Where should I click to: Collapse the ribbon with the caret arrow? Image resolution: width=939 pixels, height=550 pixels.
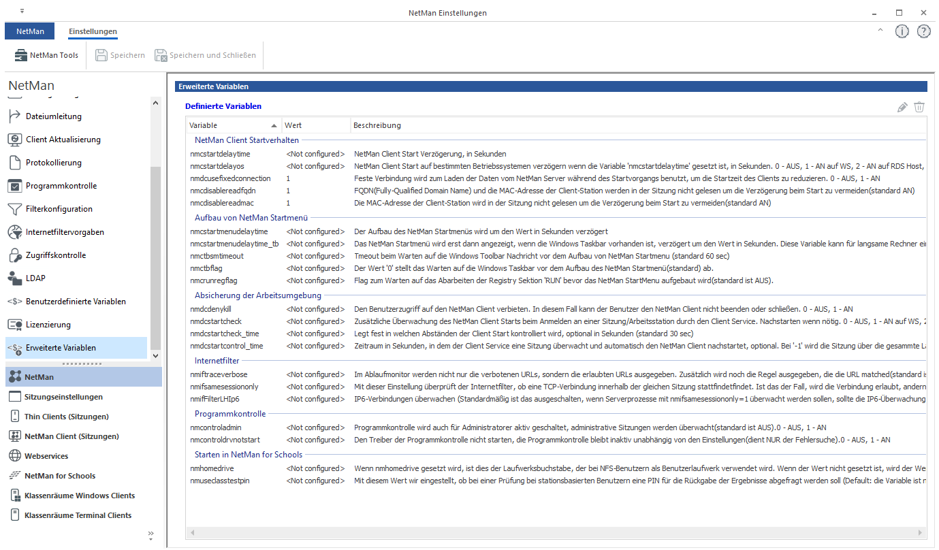tap(880, 31)
